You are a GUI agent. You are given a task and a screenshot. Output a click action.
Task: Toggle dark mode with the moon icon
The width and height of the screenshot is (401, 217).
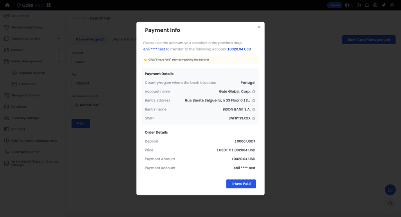[383, 5]
